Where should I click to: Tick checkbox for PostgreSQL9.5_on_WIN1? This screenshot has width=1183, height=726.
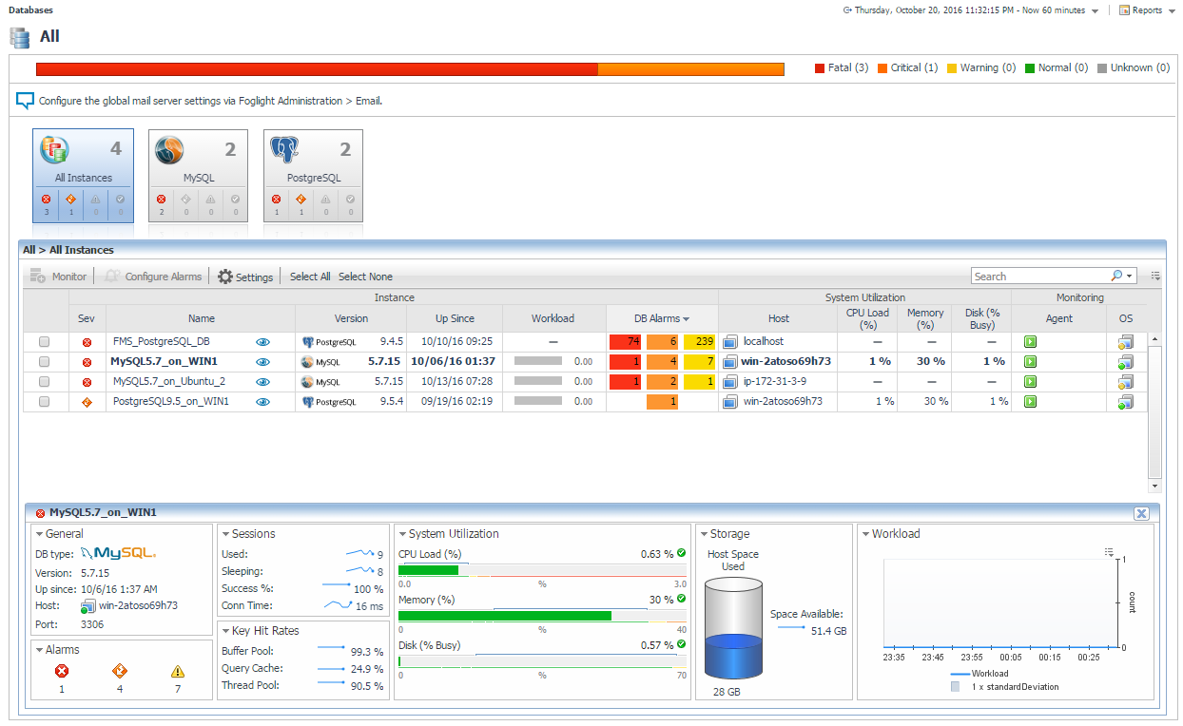tap(44, 402)
